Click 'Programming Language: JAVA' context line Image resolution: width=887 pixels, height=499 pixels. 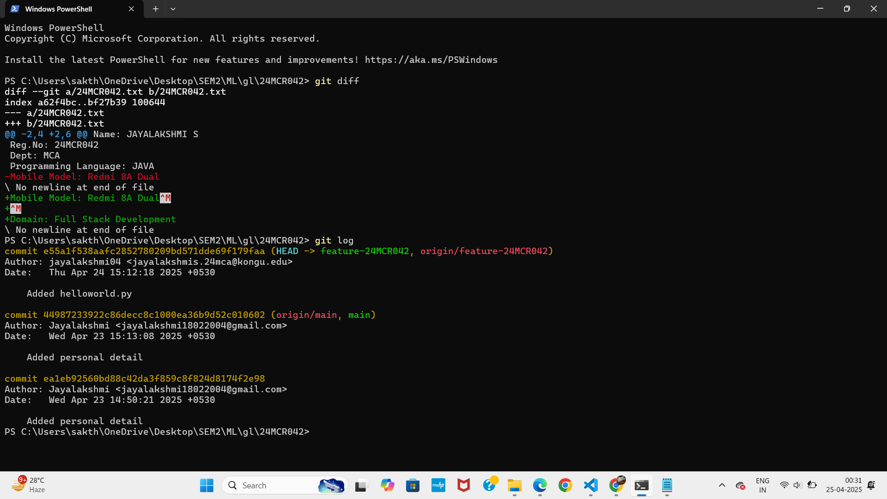pos(82,166)
